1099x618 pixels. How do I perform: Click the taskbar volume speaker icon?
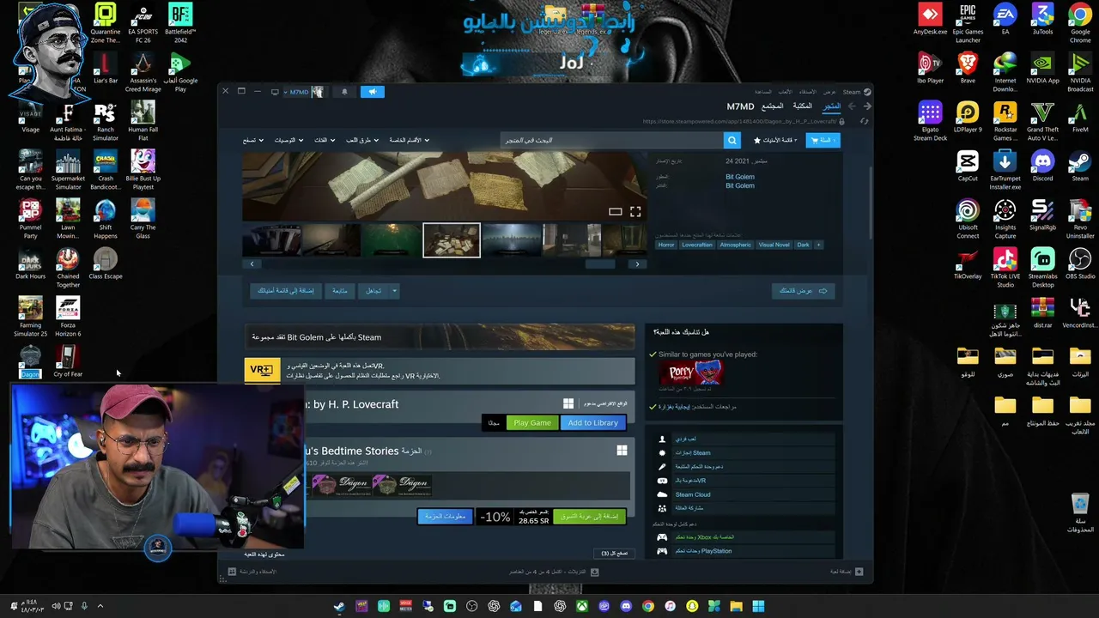pyautogui.click(x=57, y=606)
